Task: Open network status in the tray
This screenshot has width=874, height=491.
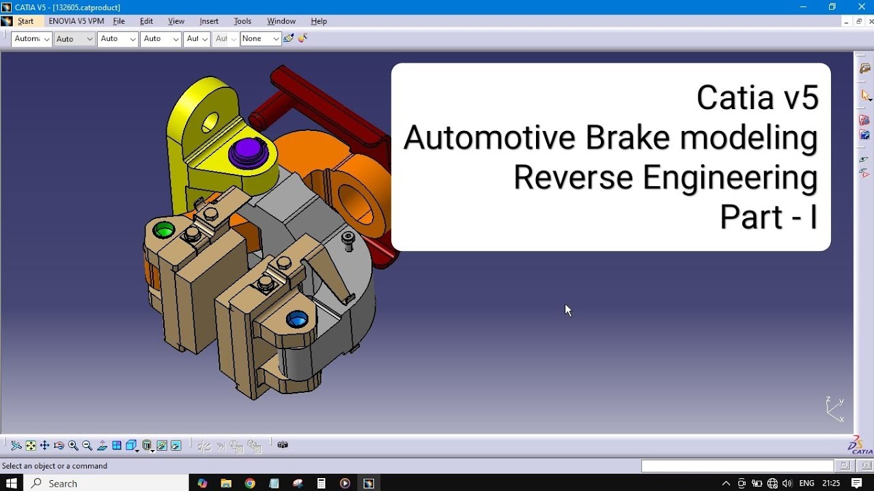Action: click(772, 483)
